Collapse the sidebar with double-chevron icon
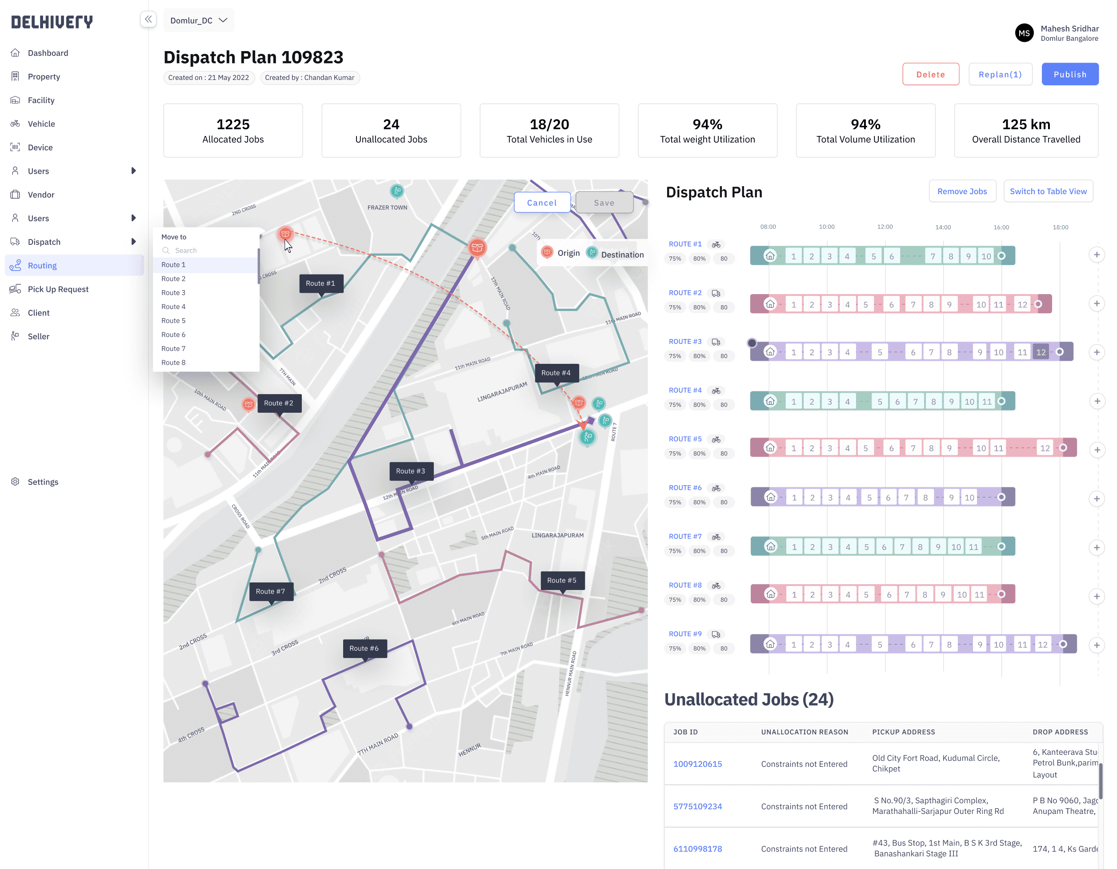Screen dimensions: 1117x869 148,20
